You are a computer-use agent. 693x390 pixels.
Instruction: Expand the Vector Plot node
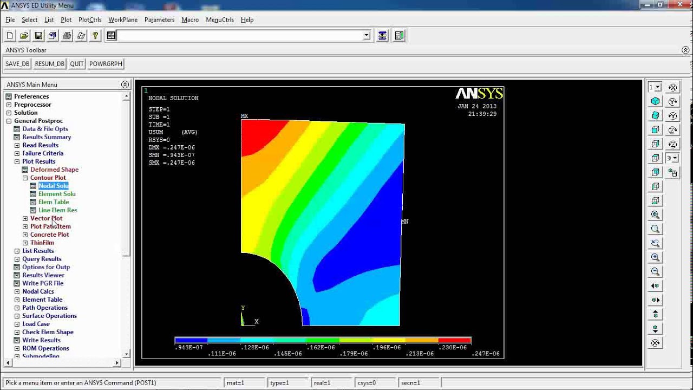click(25, 218)
